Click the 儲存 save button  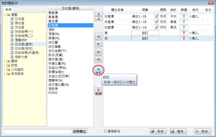pyautogui.click(x=178, y=131)
